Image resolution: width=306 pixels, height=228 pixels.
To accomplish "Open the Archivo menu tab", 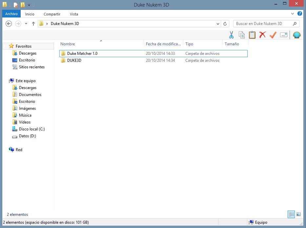I will click(11, 14).
